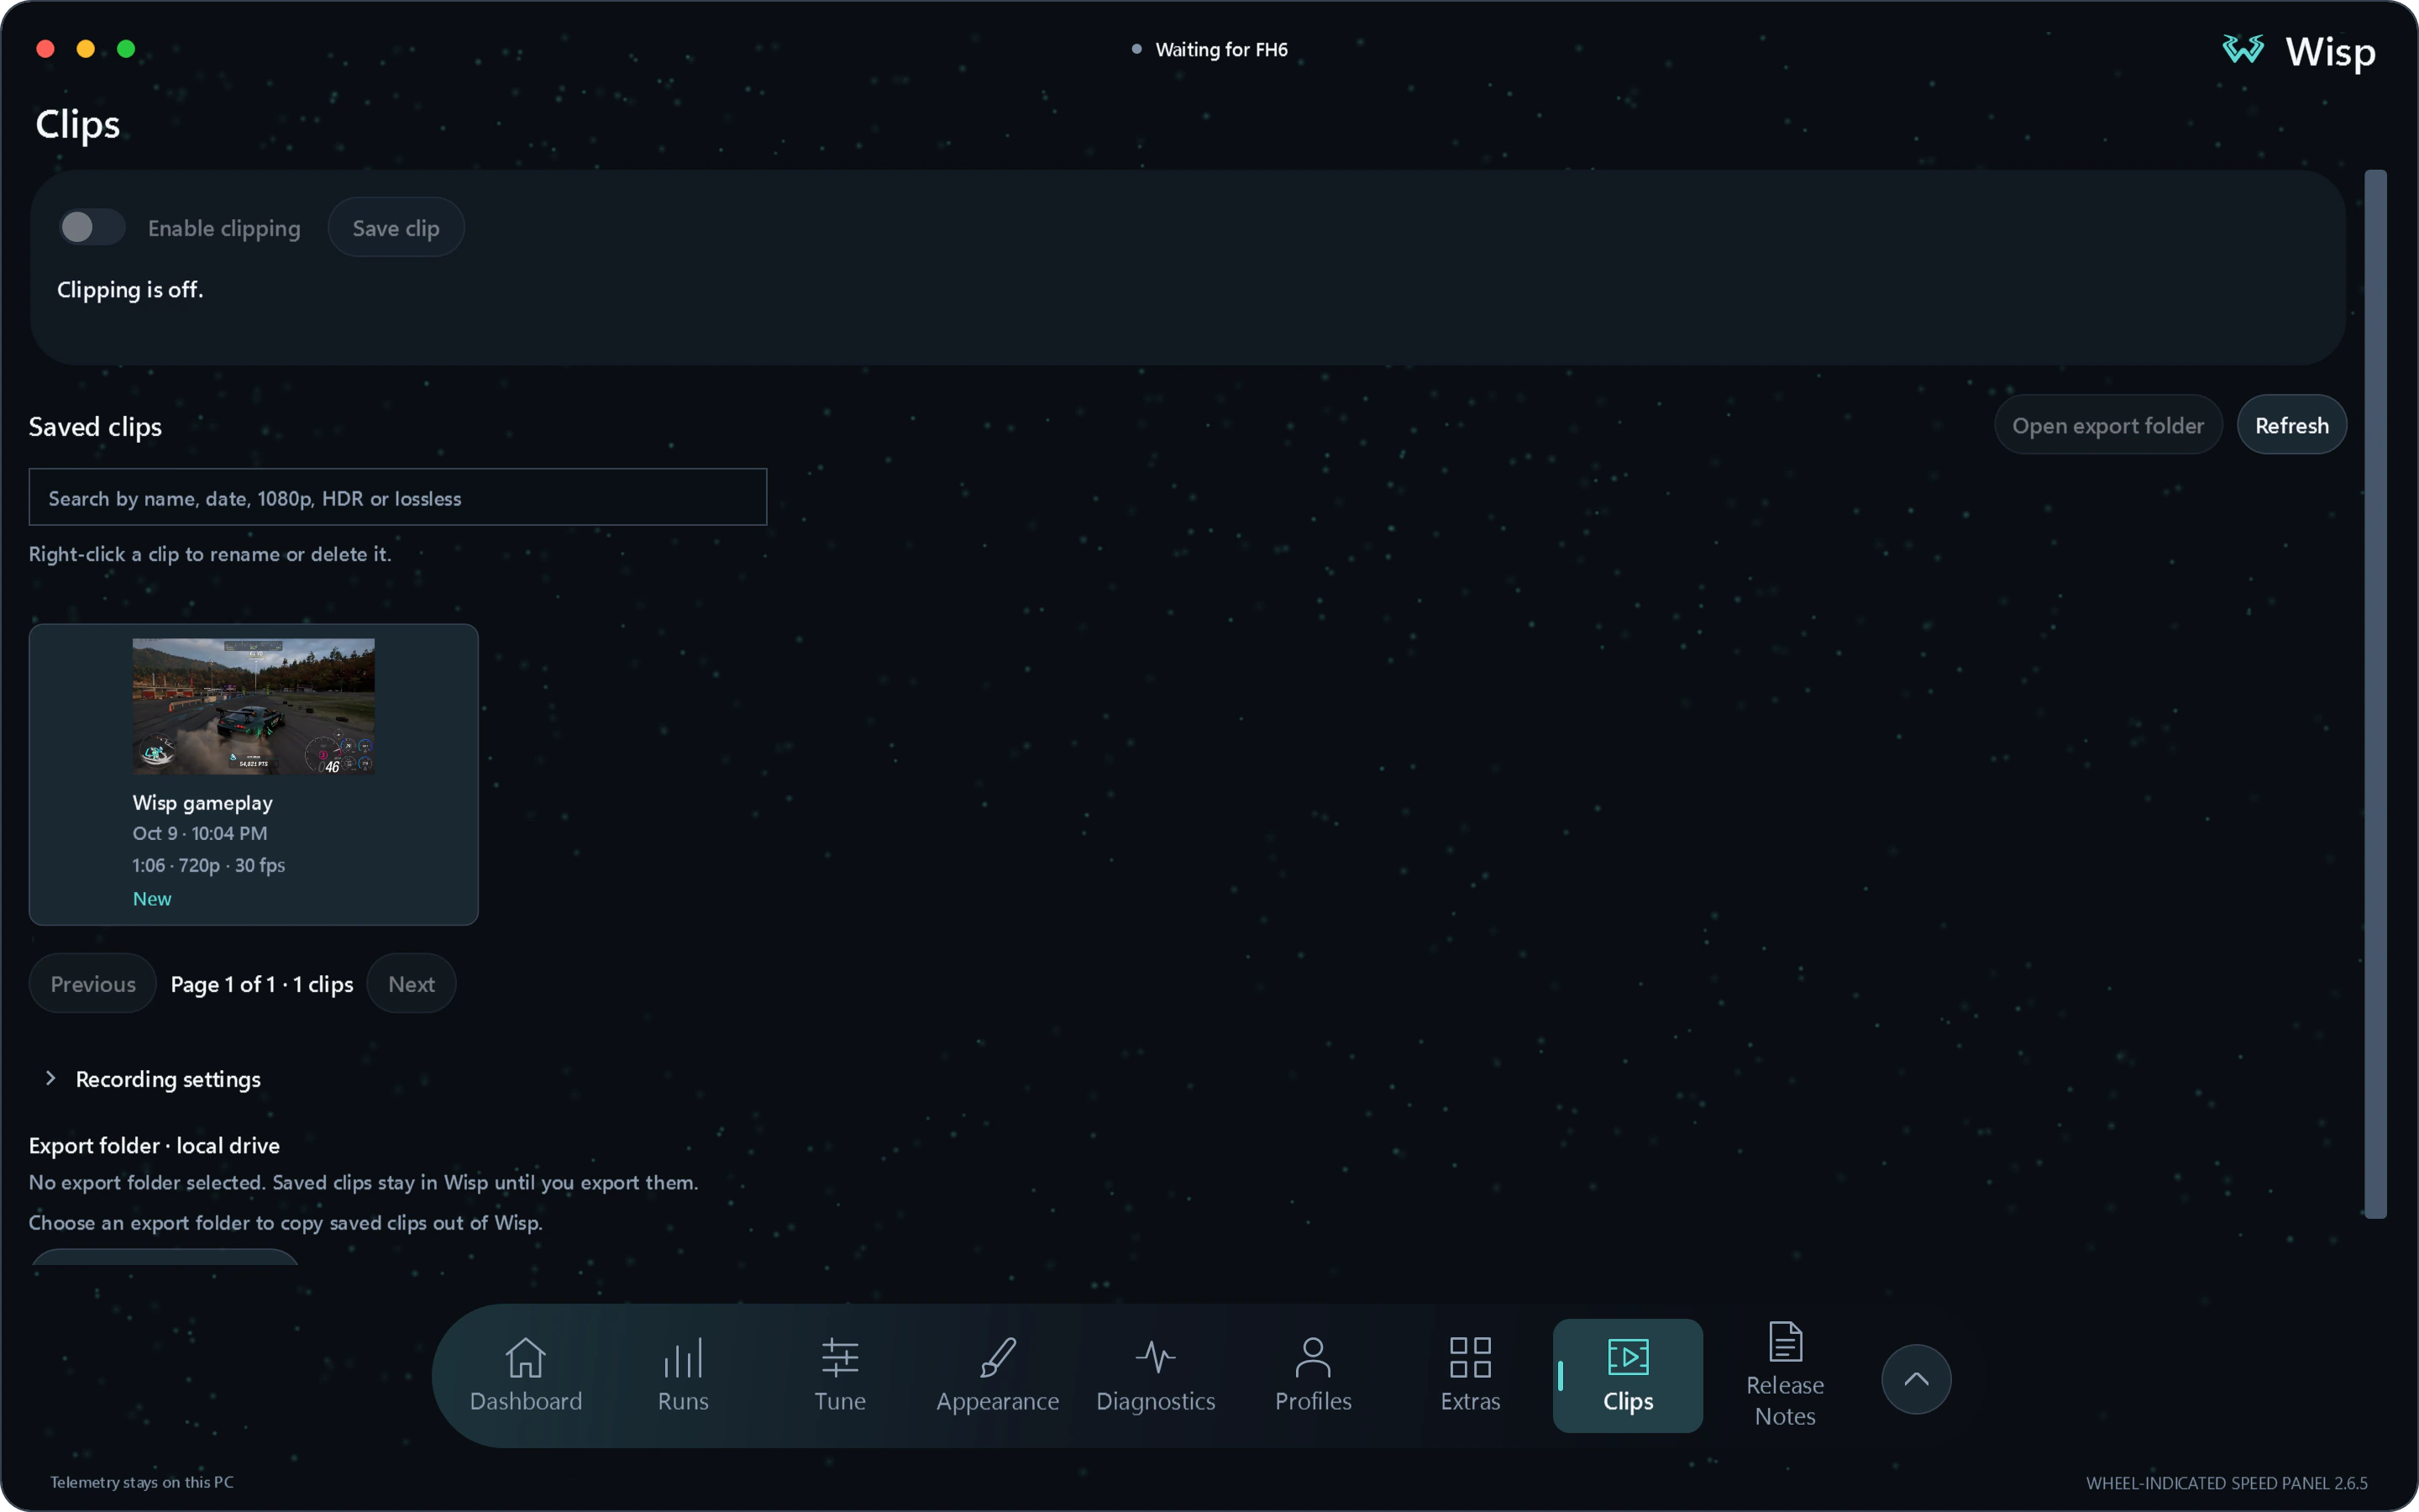Open the Wisp gameplay clip thumbnail
The width and height of the screenshot is (2419, 1512).
point(254,706)
